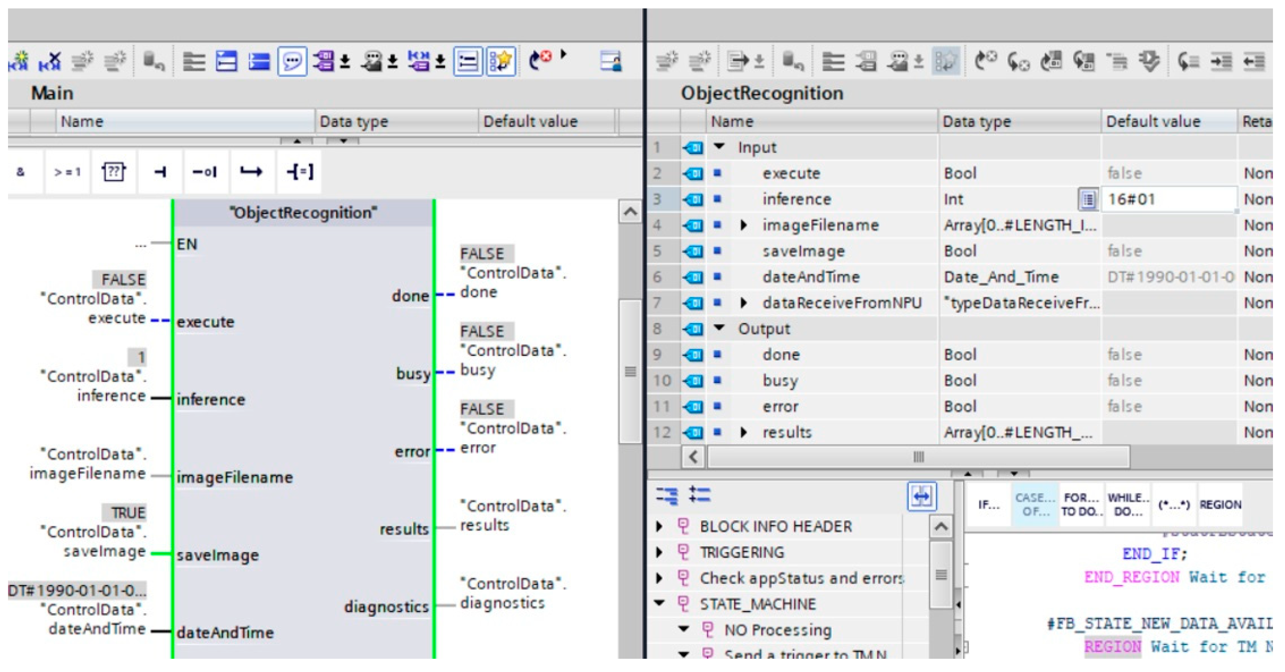Click the insert network icon
The width and height of the screenshot is (1285, 672).
pos(18,61)
